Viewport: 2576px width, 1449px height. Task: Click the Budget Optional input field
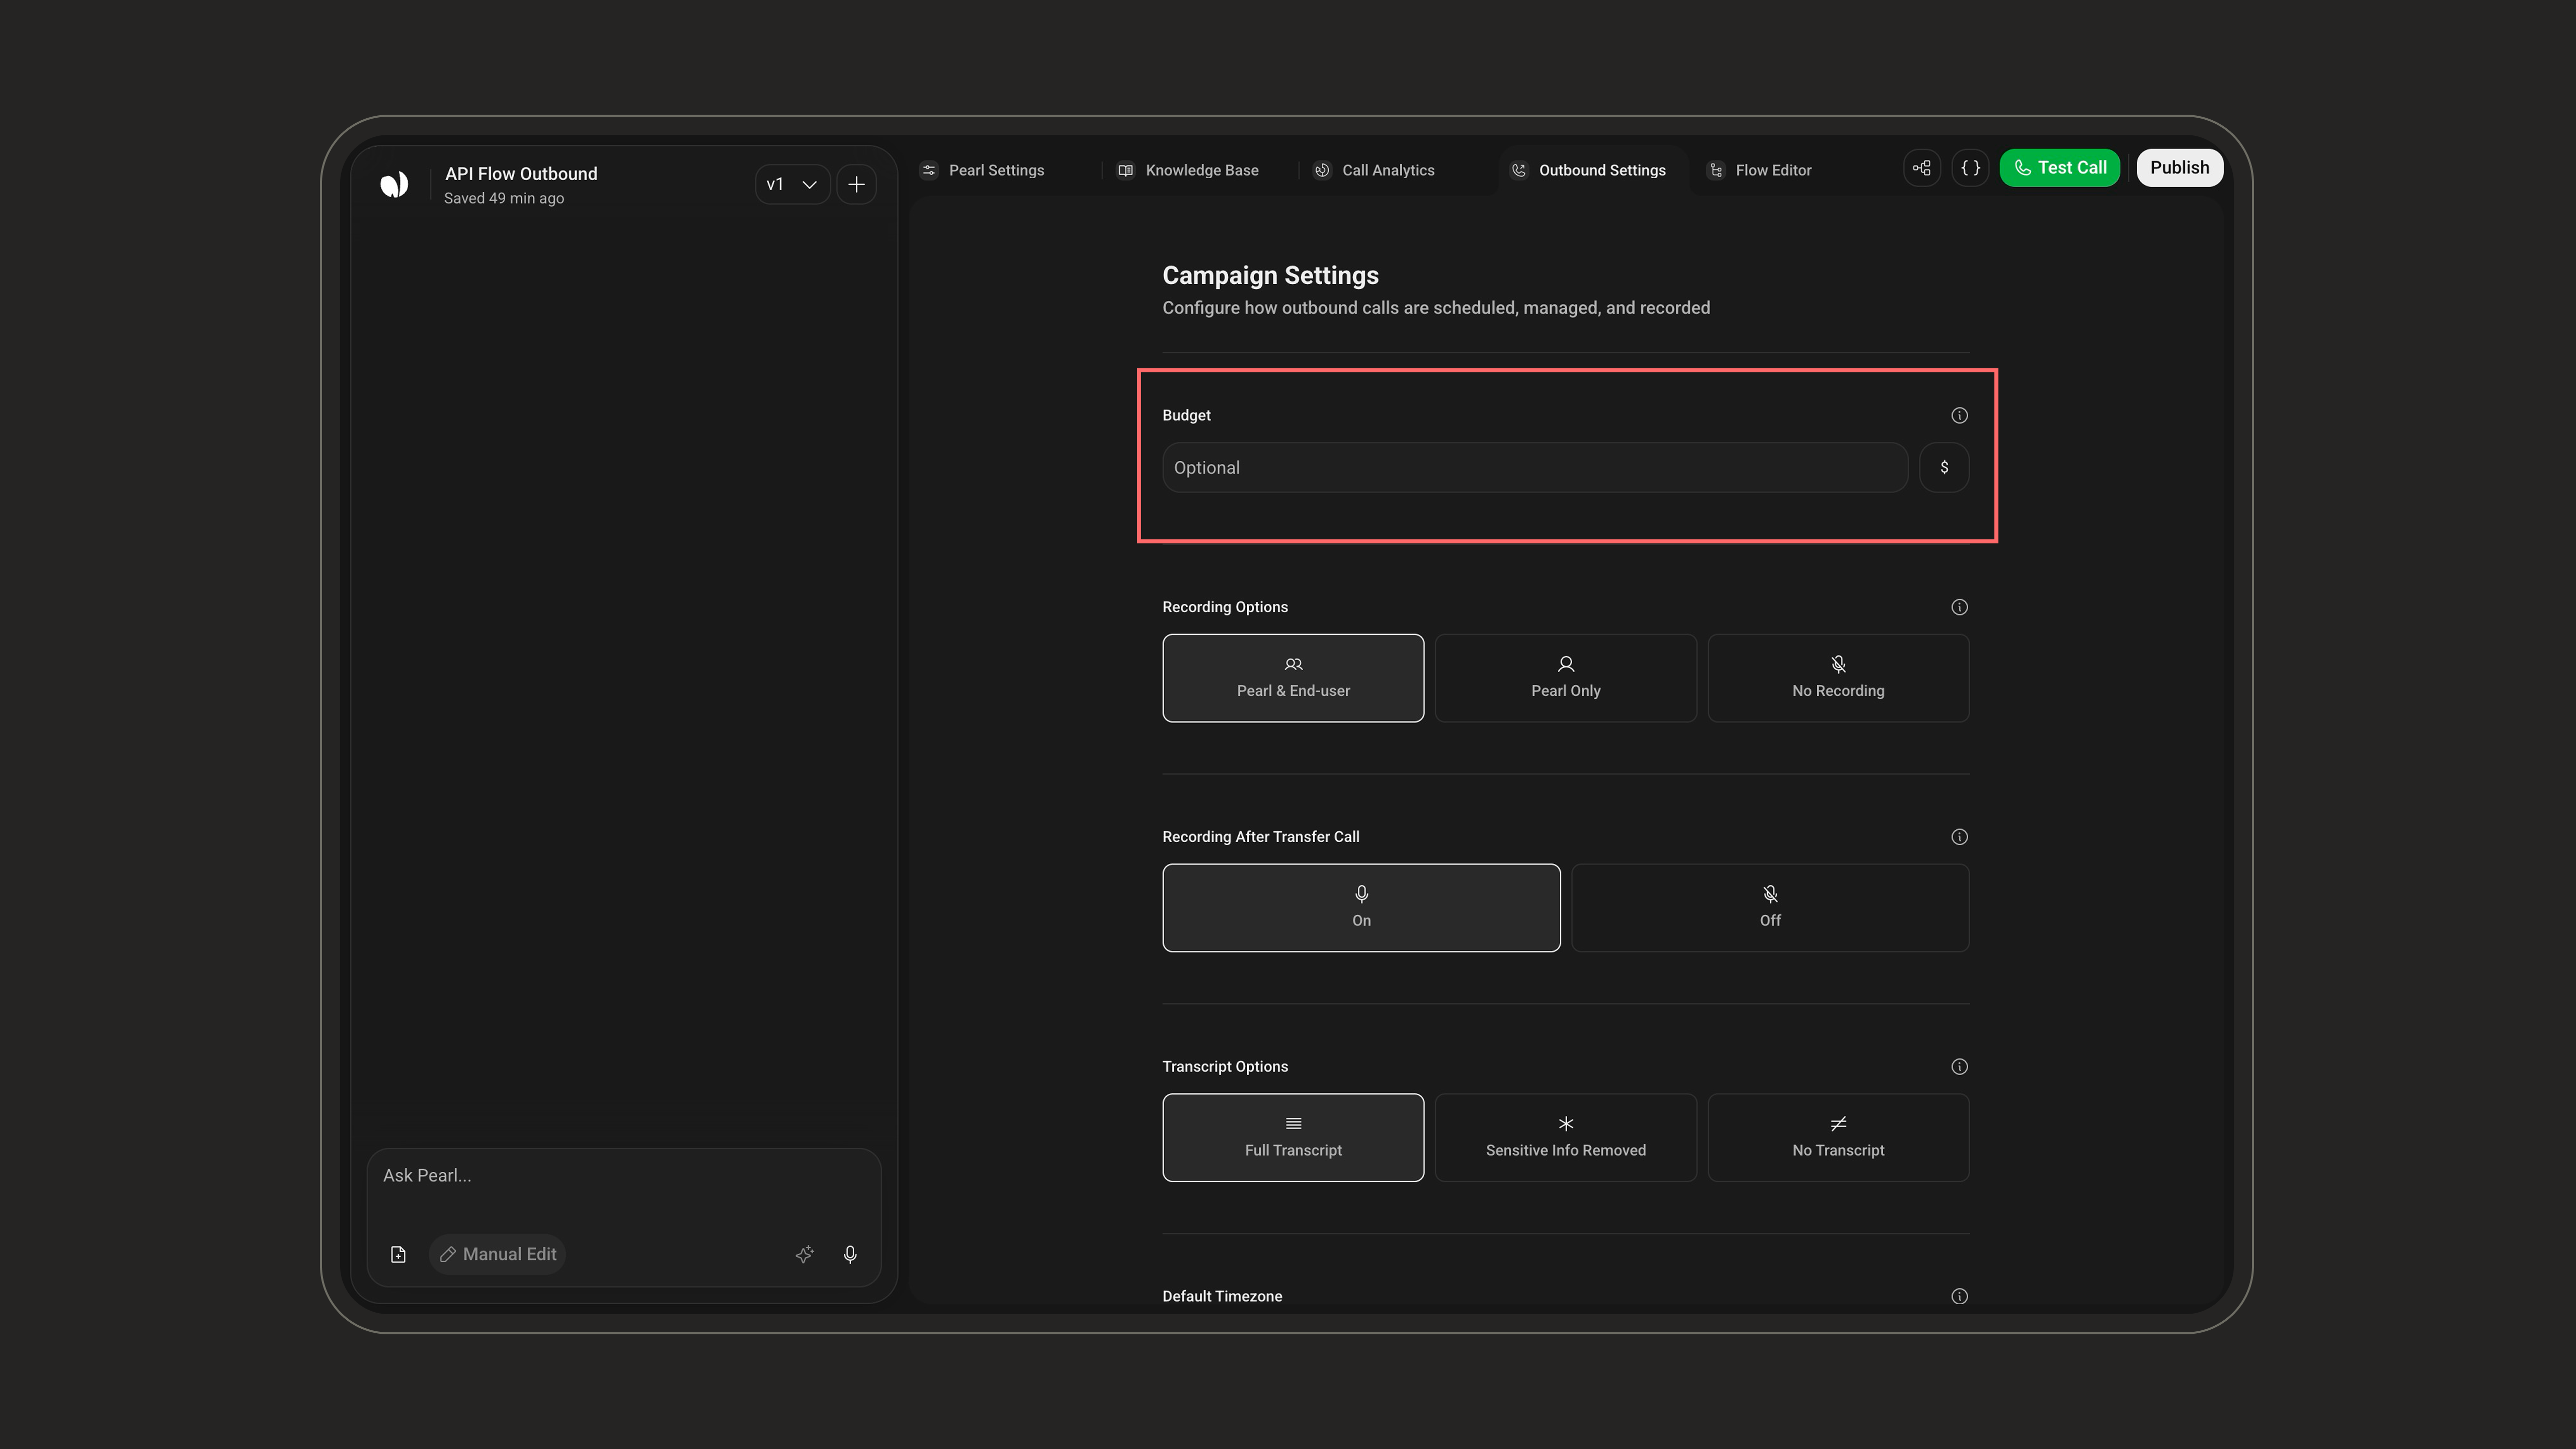pyautogui.click(x=1535, y=467)
